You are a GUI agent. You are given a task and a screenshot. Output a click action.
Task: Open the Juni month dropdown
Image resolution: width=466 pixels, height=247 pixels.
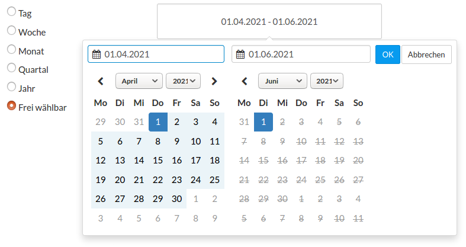[x=282, y=81]
